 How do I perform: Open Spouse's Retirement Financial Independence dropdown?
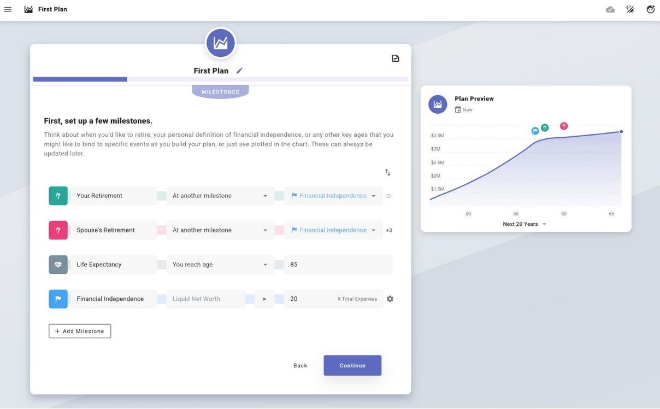pos(333,230)
